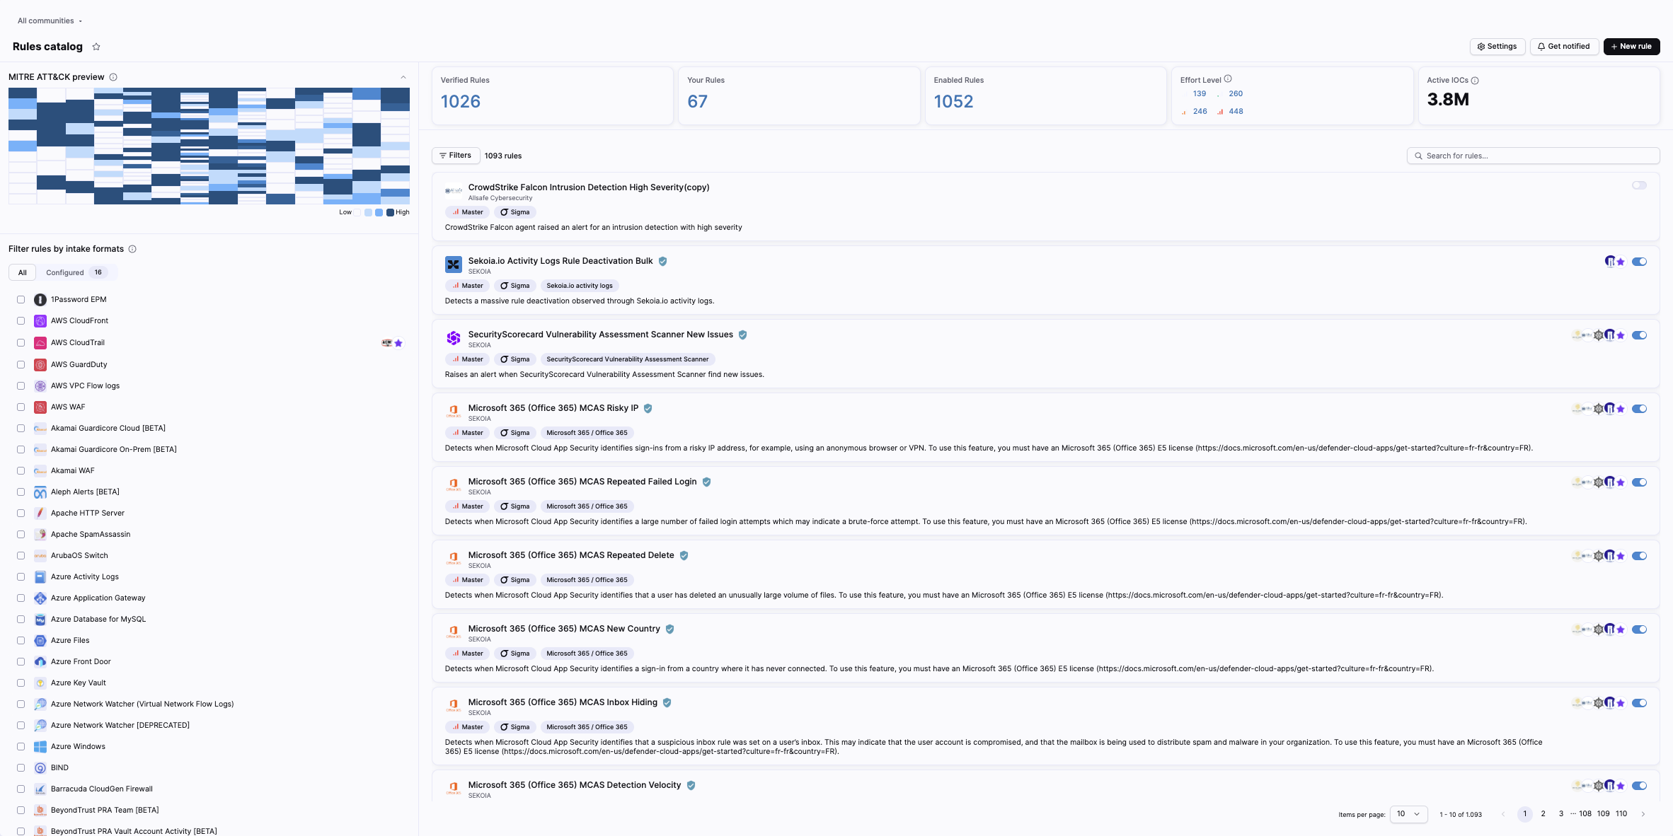Open the MCAS Detection Velocity rule title
Viewport: 1673px width, 836px height.
point(575,785)
